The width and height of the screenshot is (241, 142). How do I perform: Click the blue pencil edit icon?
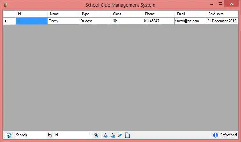[x=120, y=135]
